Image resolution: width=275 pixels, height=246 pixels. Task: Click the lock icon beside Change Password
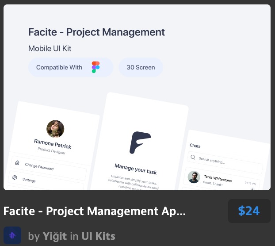(17, 163)
